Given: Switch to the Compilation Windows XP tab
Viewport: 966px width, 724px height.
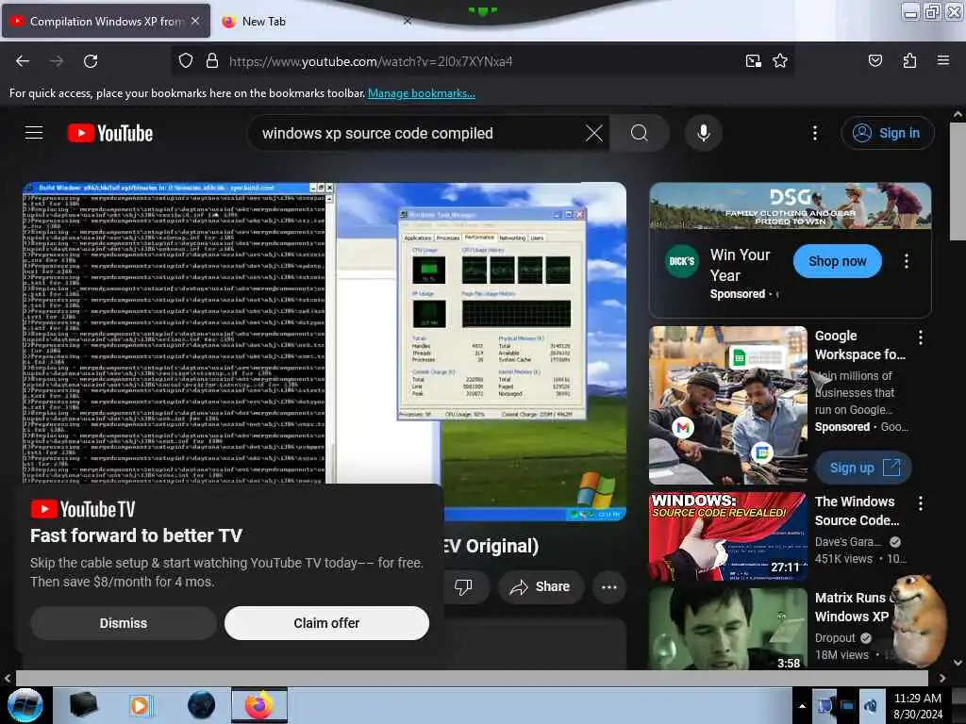Looking at the screenshot, I should [107, 22].
